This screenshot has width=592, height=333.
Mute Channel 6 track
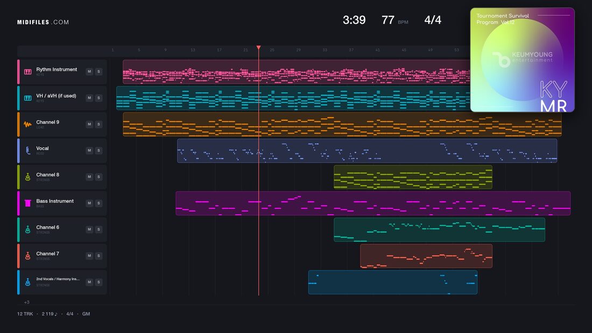tap(89, 229)
